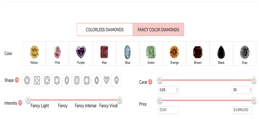The width and height of the screenshot is (259, 133).
Task: Select the pear shape icon
Action: coord(117,80)
